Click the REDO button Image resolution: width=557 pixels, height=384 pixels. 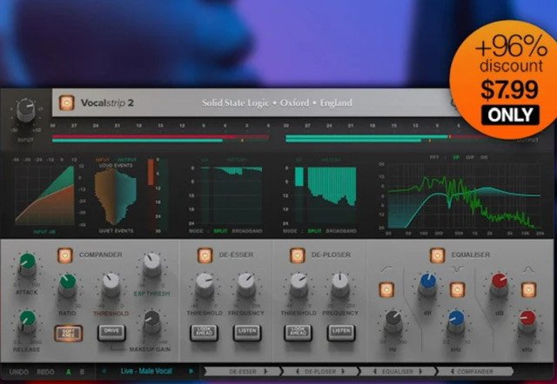[x=45, y=372]
